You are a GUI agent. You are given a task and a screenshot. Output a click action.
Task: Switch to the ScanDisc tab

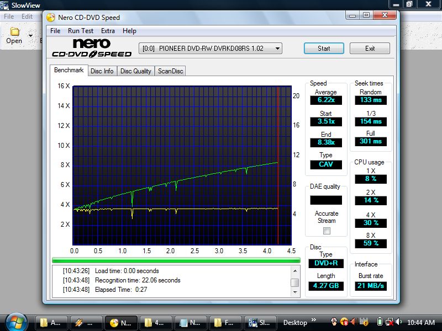[x=171, y=71]
